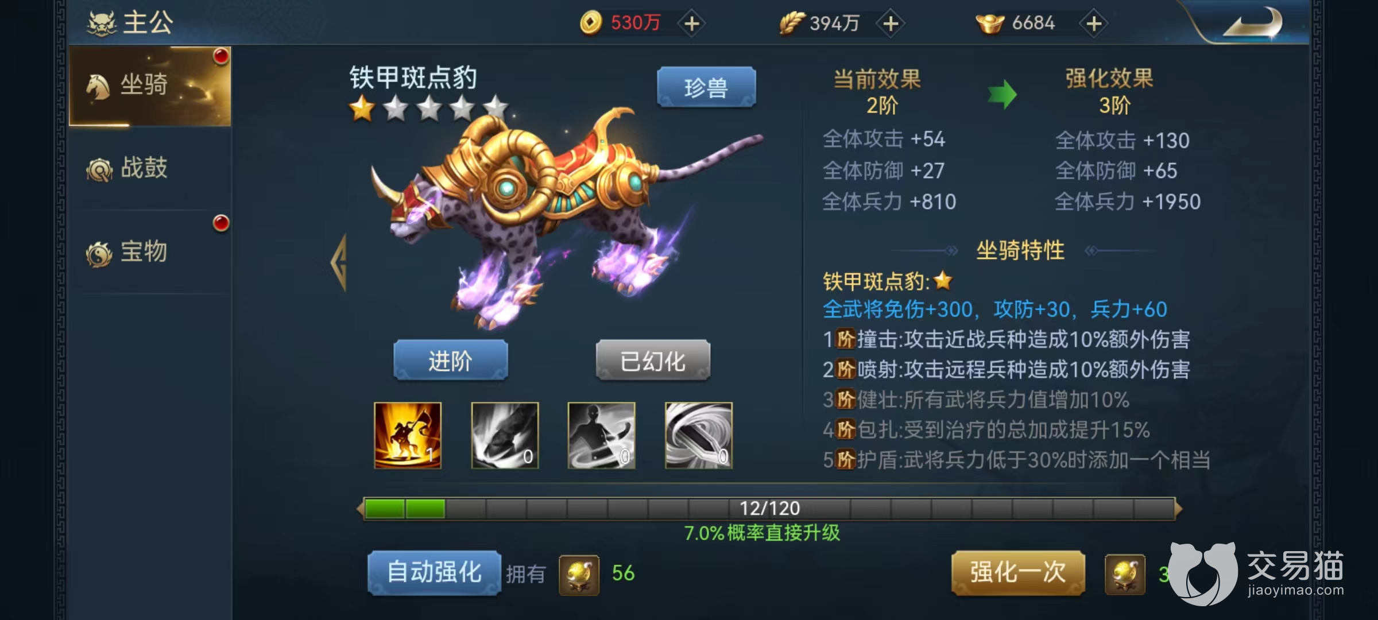
Task: Add ingots with the plus icon beside 6684
Action: coord(1094,24)
